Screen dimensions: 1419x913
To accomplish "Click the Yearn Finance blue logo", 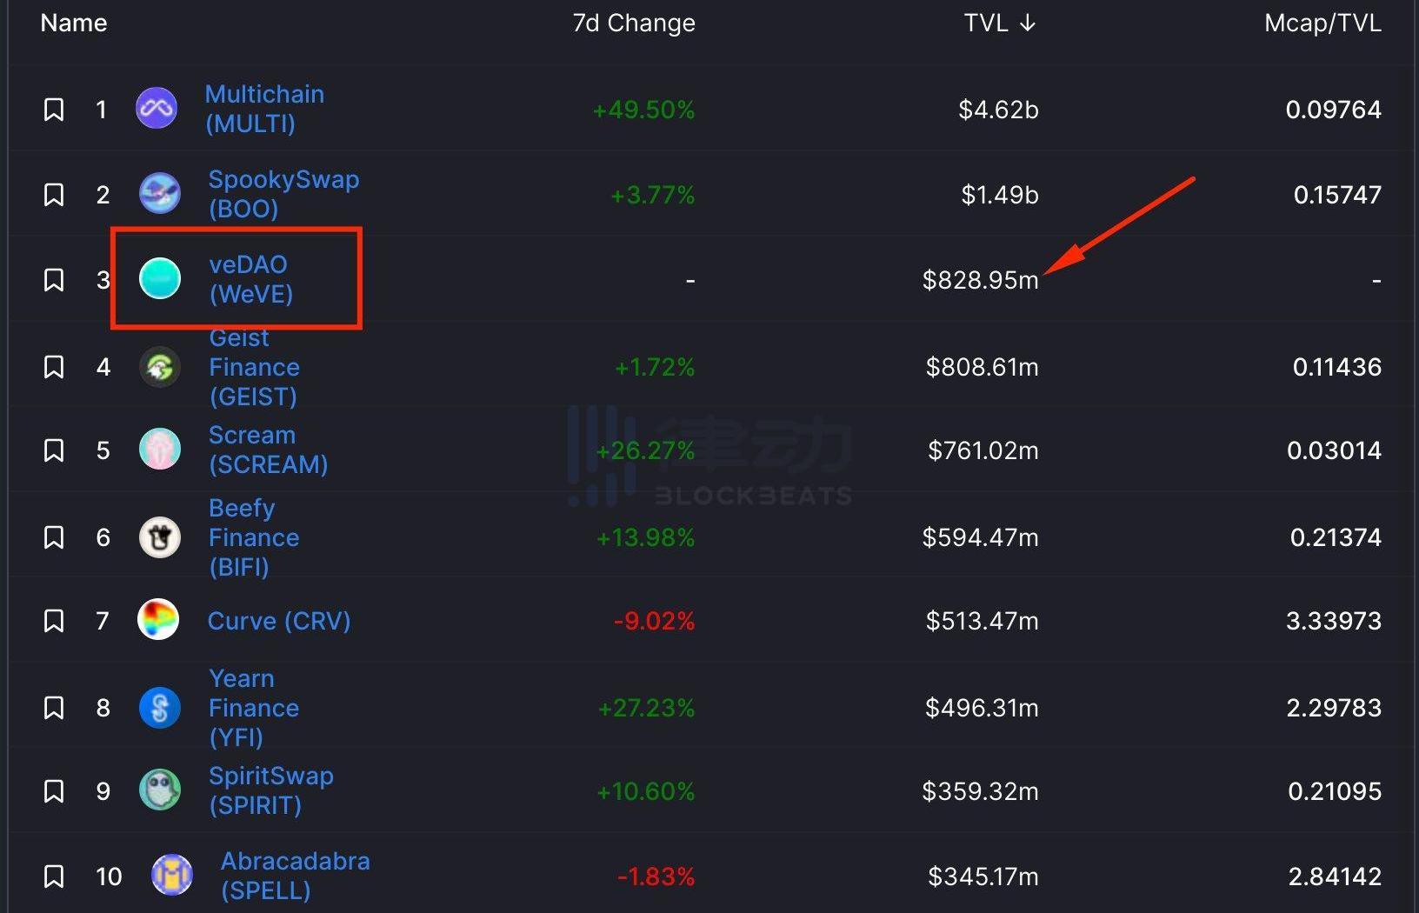I will (160, 708).
